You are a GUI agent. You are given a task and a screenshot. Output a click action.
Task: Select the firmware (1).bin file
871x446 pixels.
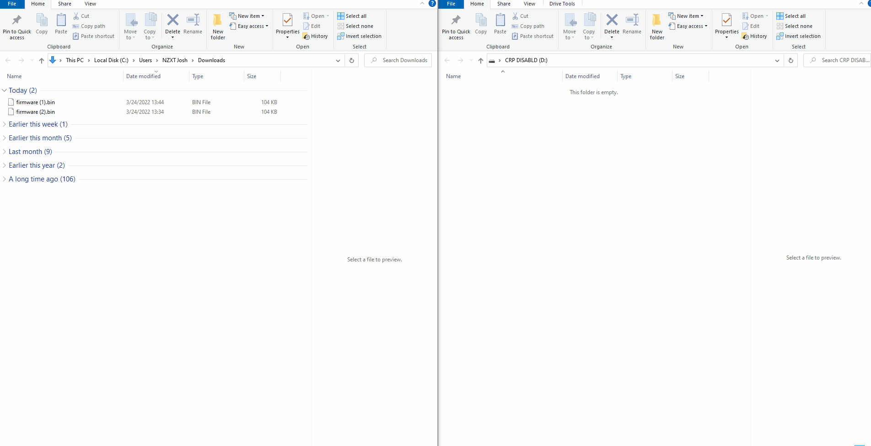coord(35,102)
